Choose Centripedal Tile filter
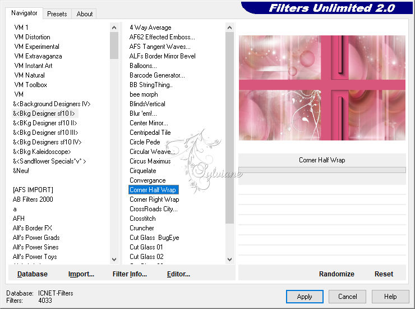This screenshot has height=309, width=415. pos(150,133)
